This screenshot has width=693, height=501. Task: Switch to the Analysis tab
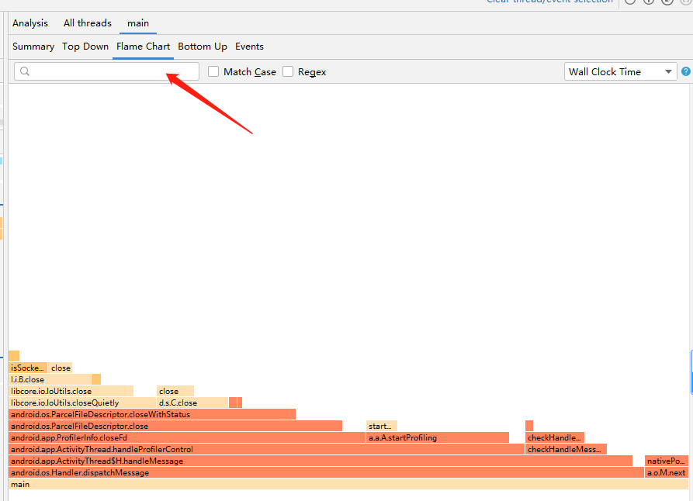click(x=29, y=22)
